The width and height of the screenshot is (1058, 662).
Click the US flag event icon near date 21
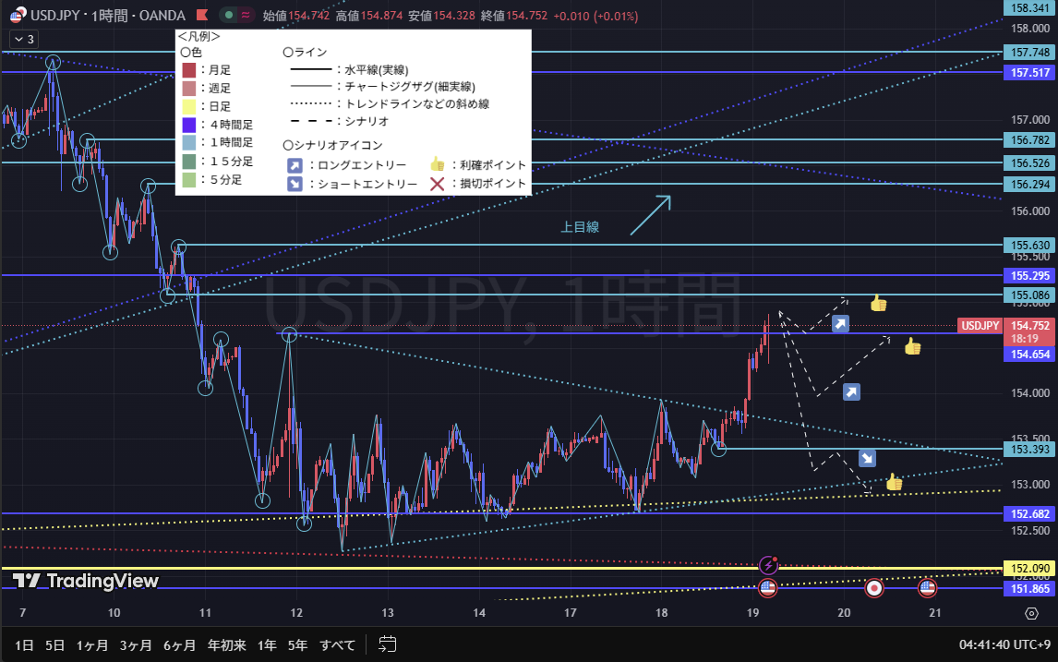click(927, 587)
